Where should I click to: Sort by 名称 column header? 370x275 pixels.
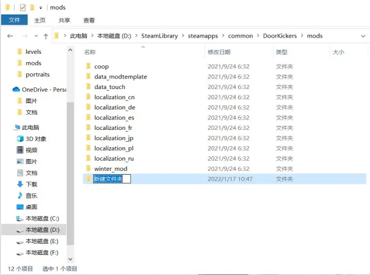(90, 52)
